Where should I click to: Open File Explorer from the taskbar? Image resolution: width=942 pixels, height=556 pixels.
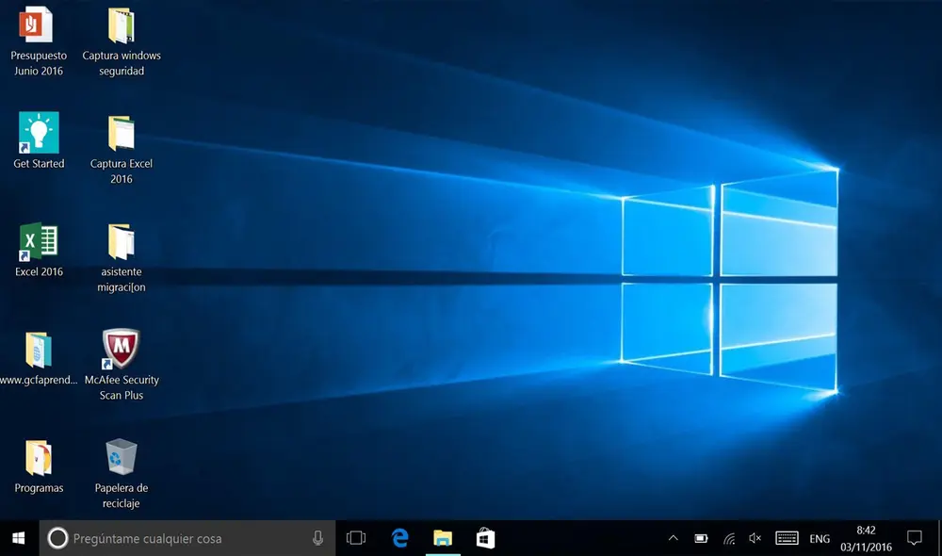(443, 537)
